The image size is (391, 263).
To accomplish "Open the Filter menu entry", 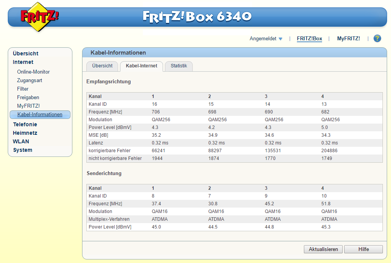I will [23, 89].
